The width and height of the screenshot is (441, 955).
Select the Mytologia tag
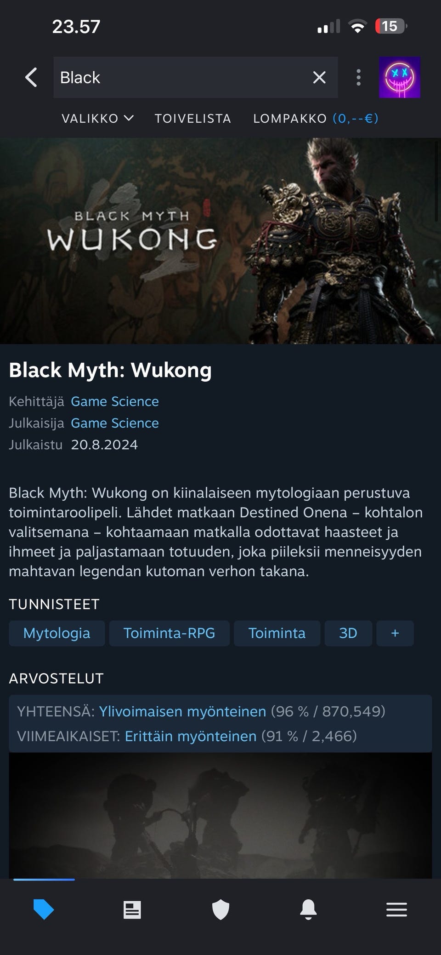[x=57, y=633]
